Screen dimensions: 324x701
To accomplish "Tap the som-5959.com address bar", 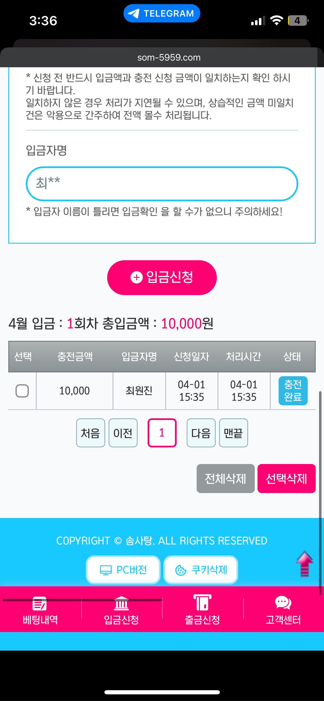I will [169, 57].
